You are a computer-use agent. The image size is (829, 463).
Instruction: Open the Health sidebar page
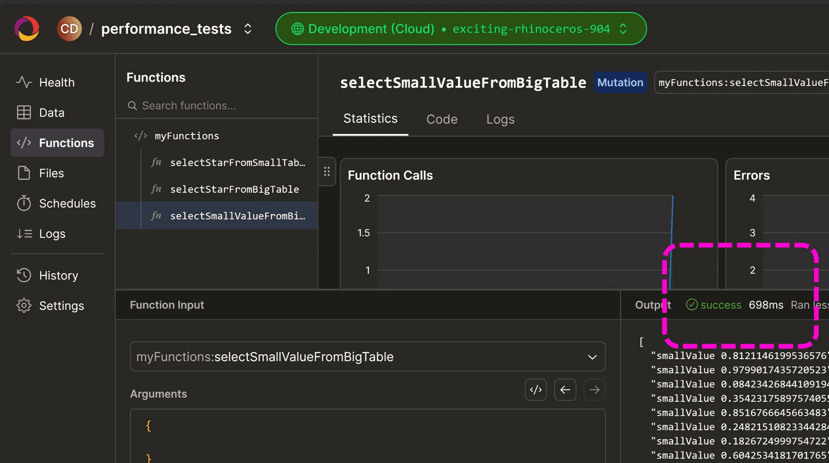coord(57,82)
